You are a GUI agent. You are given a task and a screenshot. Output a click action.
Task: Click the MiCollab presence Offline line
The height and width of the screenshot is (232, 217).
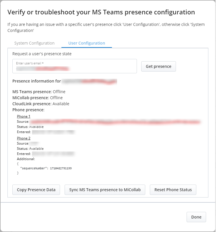point(37,98)
